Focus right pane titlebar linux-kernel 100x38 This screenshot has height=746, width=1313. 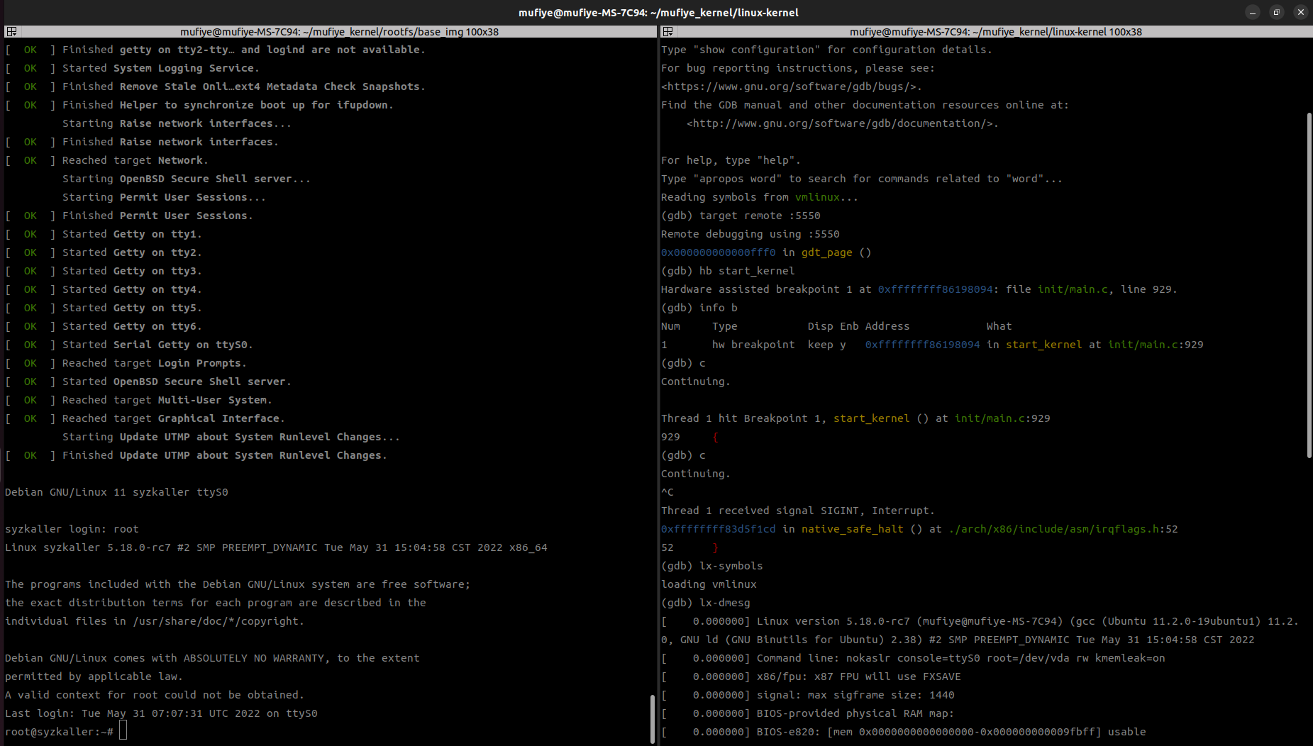(995, 32)
